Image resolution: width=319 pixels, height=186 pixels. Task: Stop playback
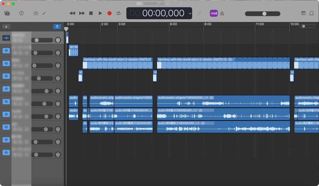91,13
